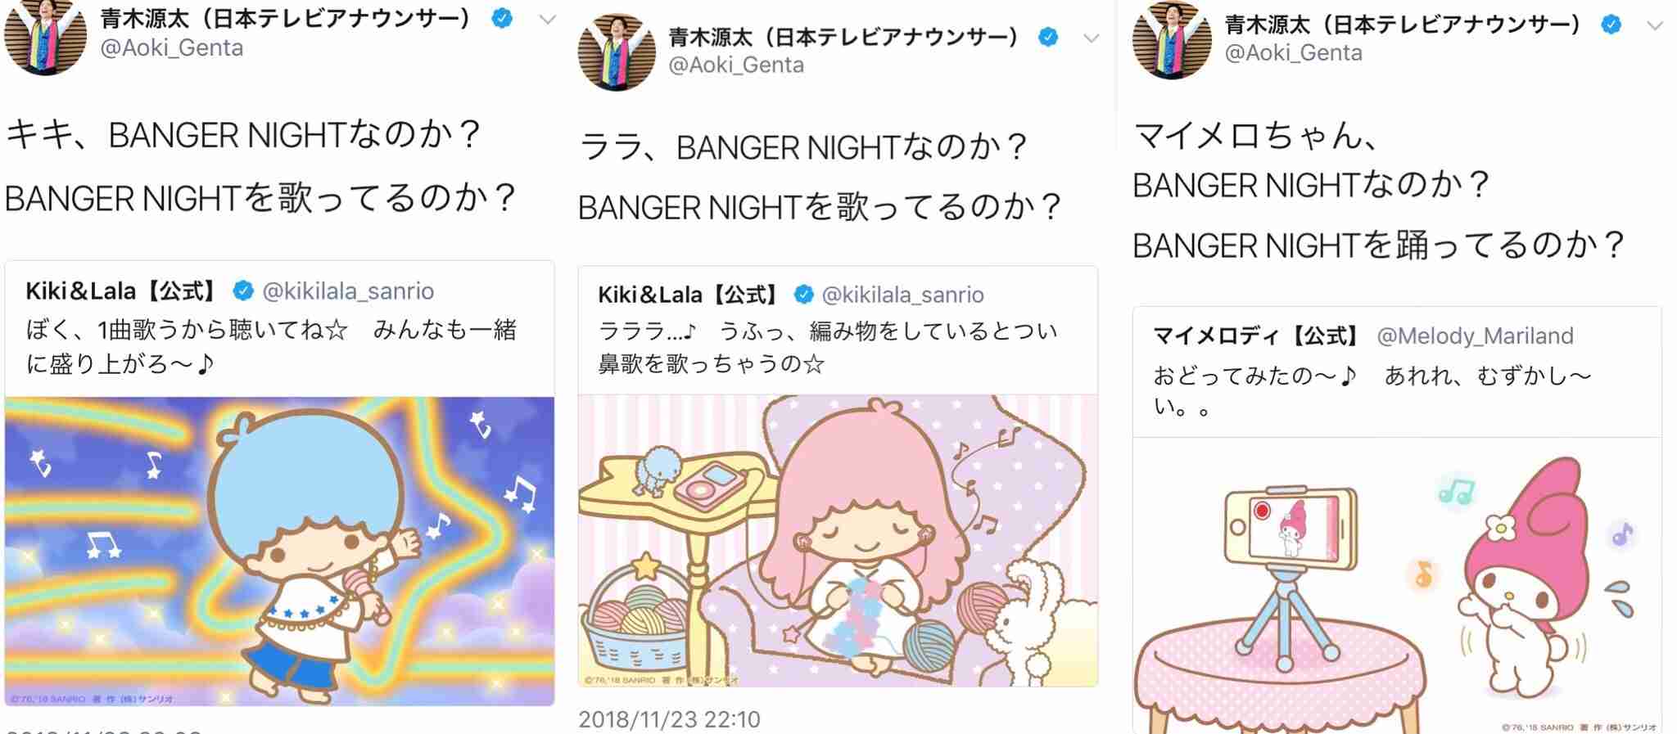Screen dimensions: 1677x734
Task: Open @kikilala_sanrio handle in the middle quoted tweet
Action: 903,295
